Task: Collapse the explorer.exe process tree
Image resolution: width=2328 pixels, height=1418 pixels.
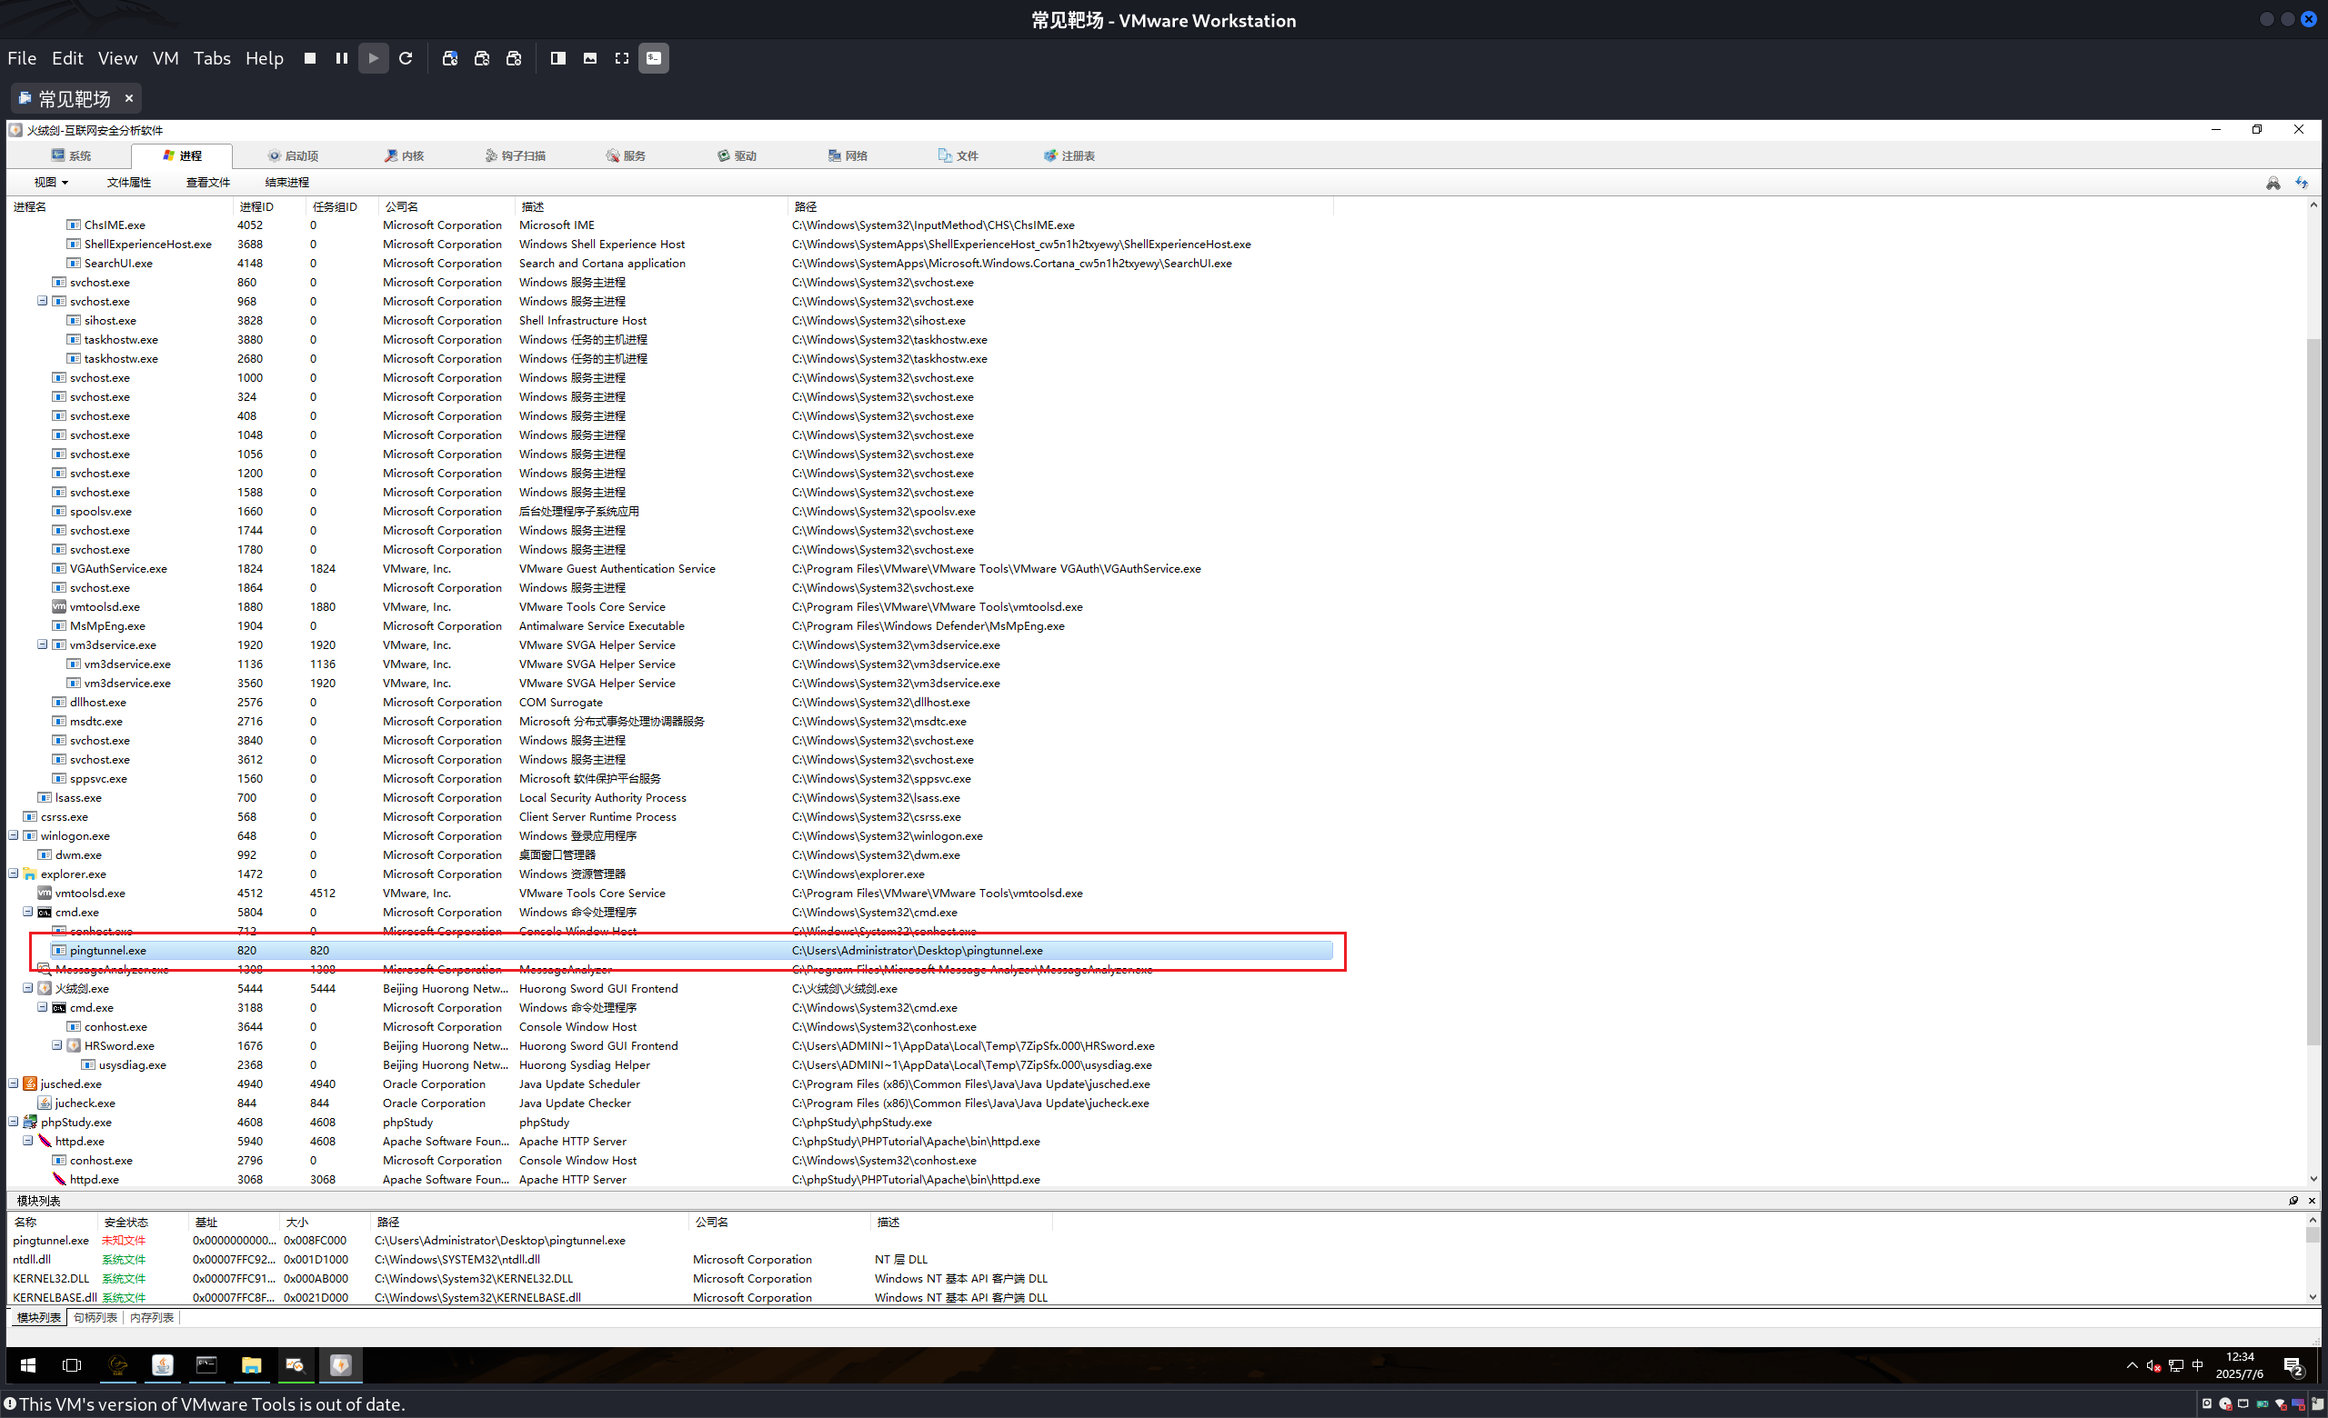Action: coord(15,874)
